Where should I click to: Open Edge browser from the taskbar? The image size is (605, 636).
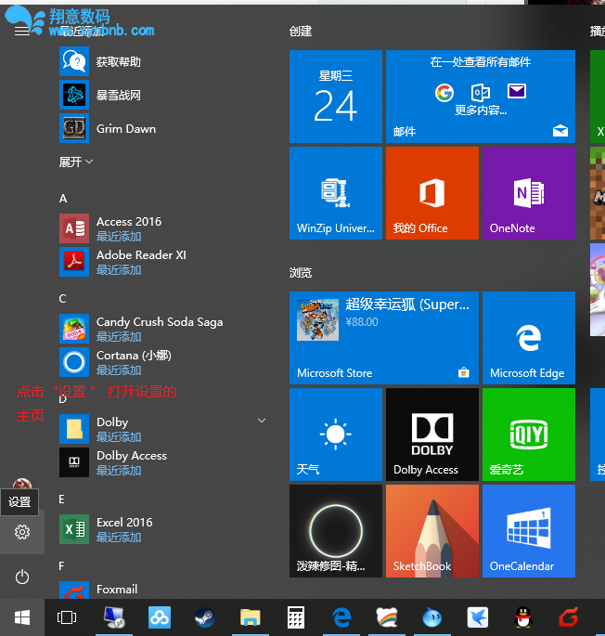(341, 617)
